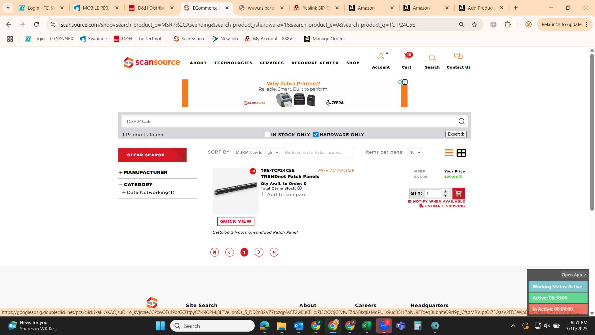Viewport: 595px width, 335px height.
Task: Switch to the D&H Distributing tab
Action: coord(151,8)
